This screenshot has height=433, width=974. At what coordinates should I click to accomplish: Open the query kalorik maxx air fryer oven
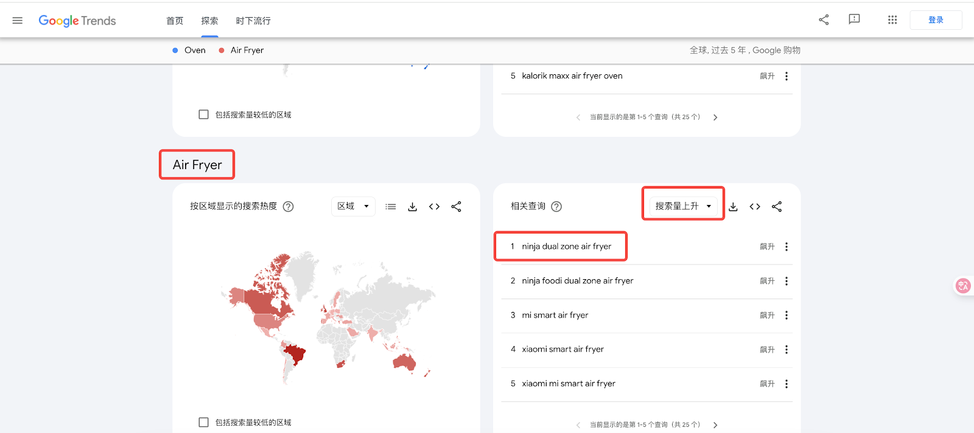[x=572, y=76]
